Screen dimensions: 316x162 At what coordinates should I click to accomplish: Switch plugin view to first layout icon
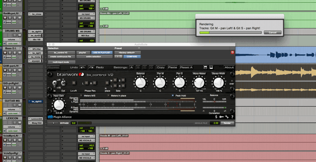[x=205, y=67]
